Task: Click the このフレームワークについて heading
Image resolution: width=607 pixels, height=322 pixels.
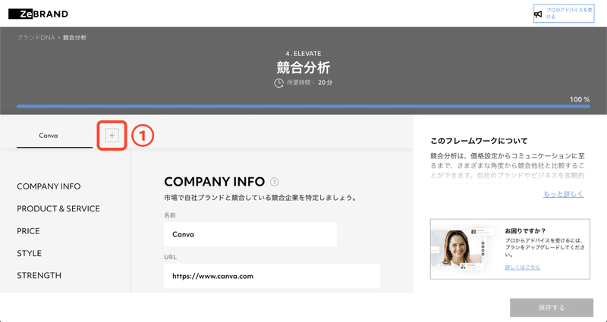Action: click(x=479, y=141)
